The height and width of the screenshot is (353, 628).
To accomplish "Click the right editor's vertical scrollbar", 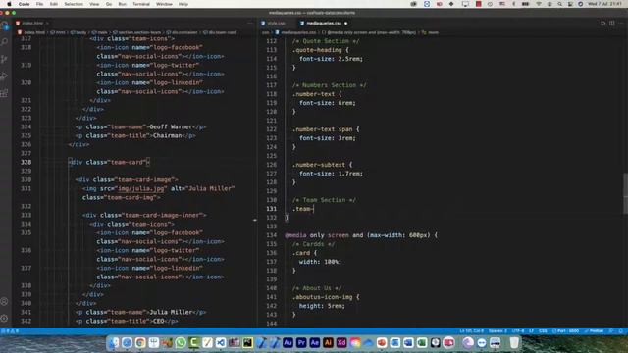I will (x=625, y=194).
